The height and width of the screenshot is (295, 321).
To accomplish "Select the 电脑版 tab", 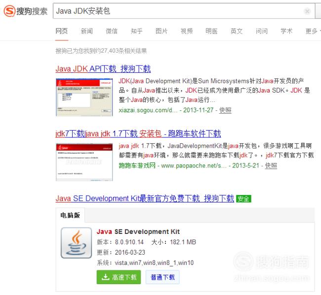I will pyautogui.click(x=70, y=215).
